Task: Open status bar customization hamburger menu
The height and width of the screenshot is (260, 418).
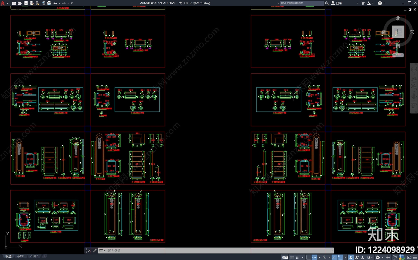Action: coord(415,257)
